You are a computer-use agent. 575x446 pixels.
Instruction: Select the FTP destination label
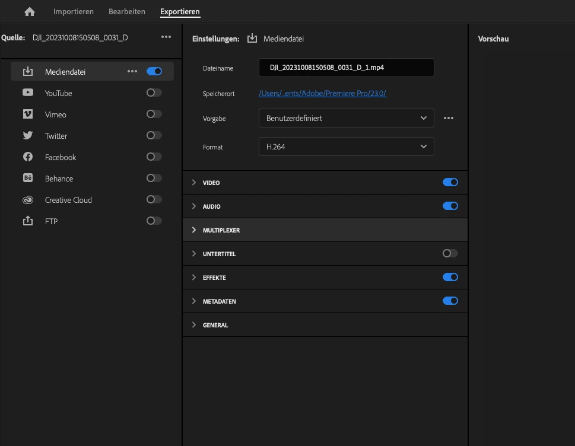coord(52,221)
